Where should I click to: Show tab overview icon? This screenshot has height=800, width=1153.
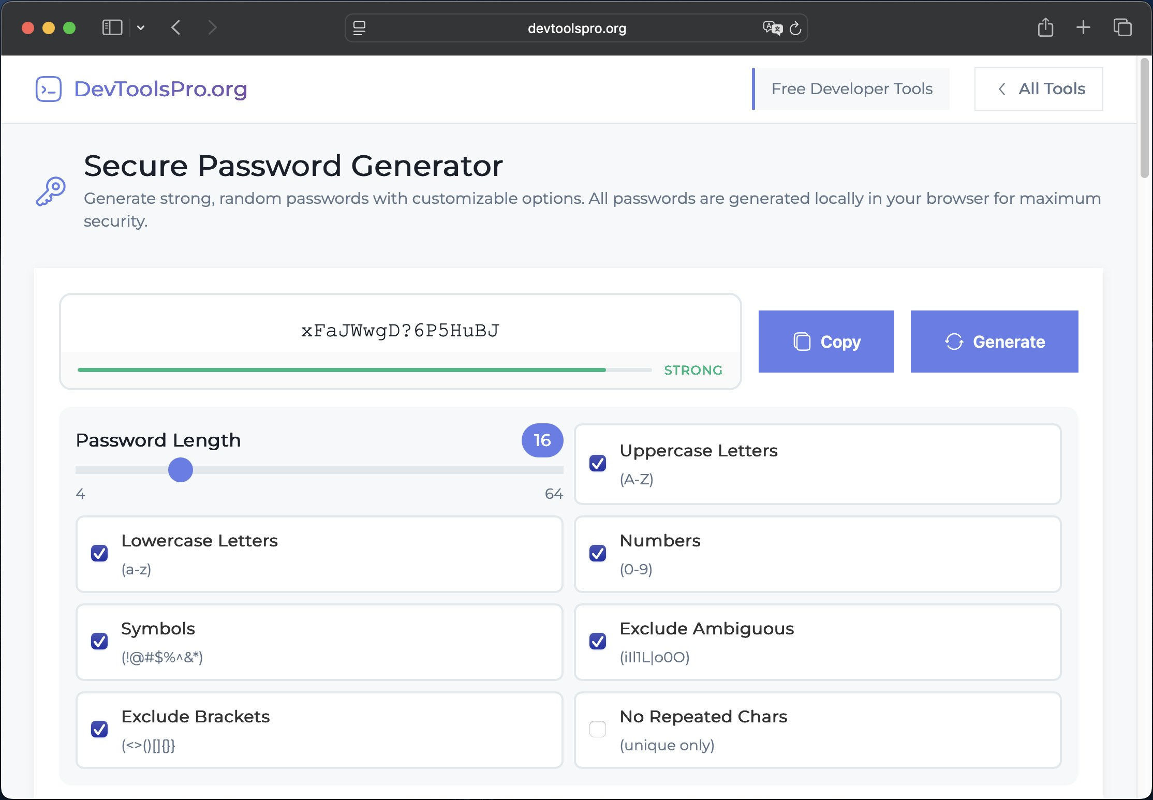point(1122,27)
